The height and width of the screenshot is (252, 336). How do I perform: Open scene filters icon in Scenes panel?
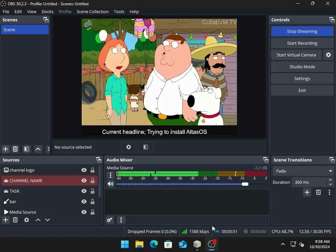tap(27, 149)
